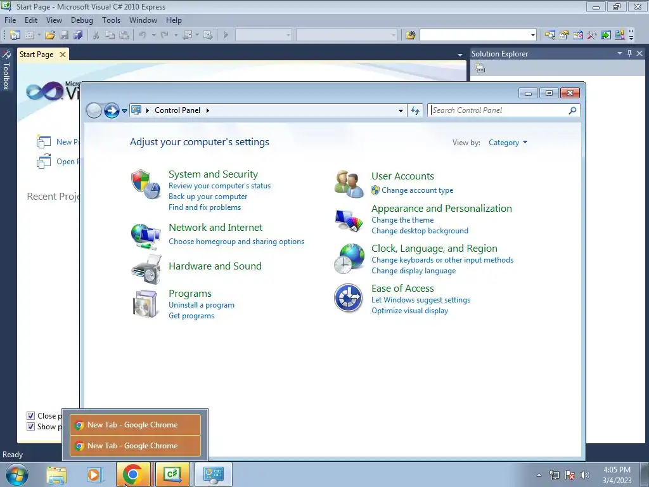Open recent pages dropdown beside forward arrow

pyautogui.click(x=125, y=111)
